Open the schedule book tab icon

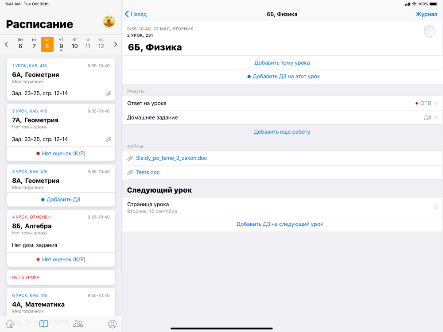coord(44,324)
